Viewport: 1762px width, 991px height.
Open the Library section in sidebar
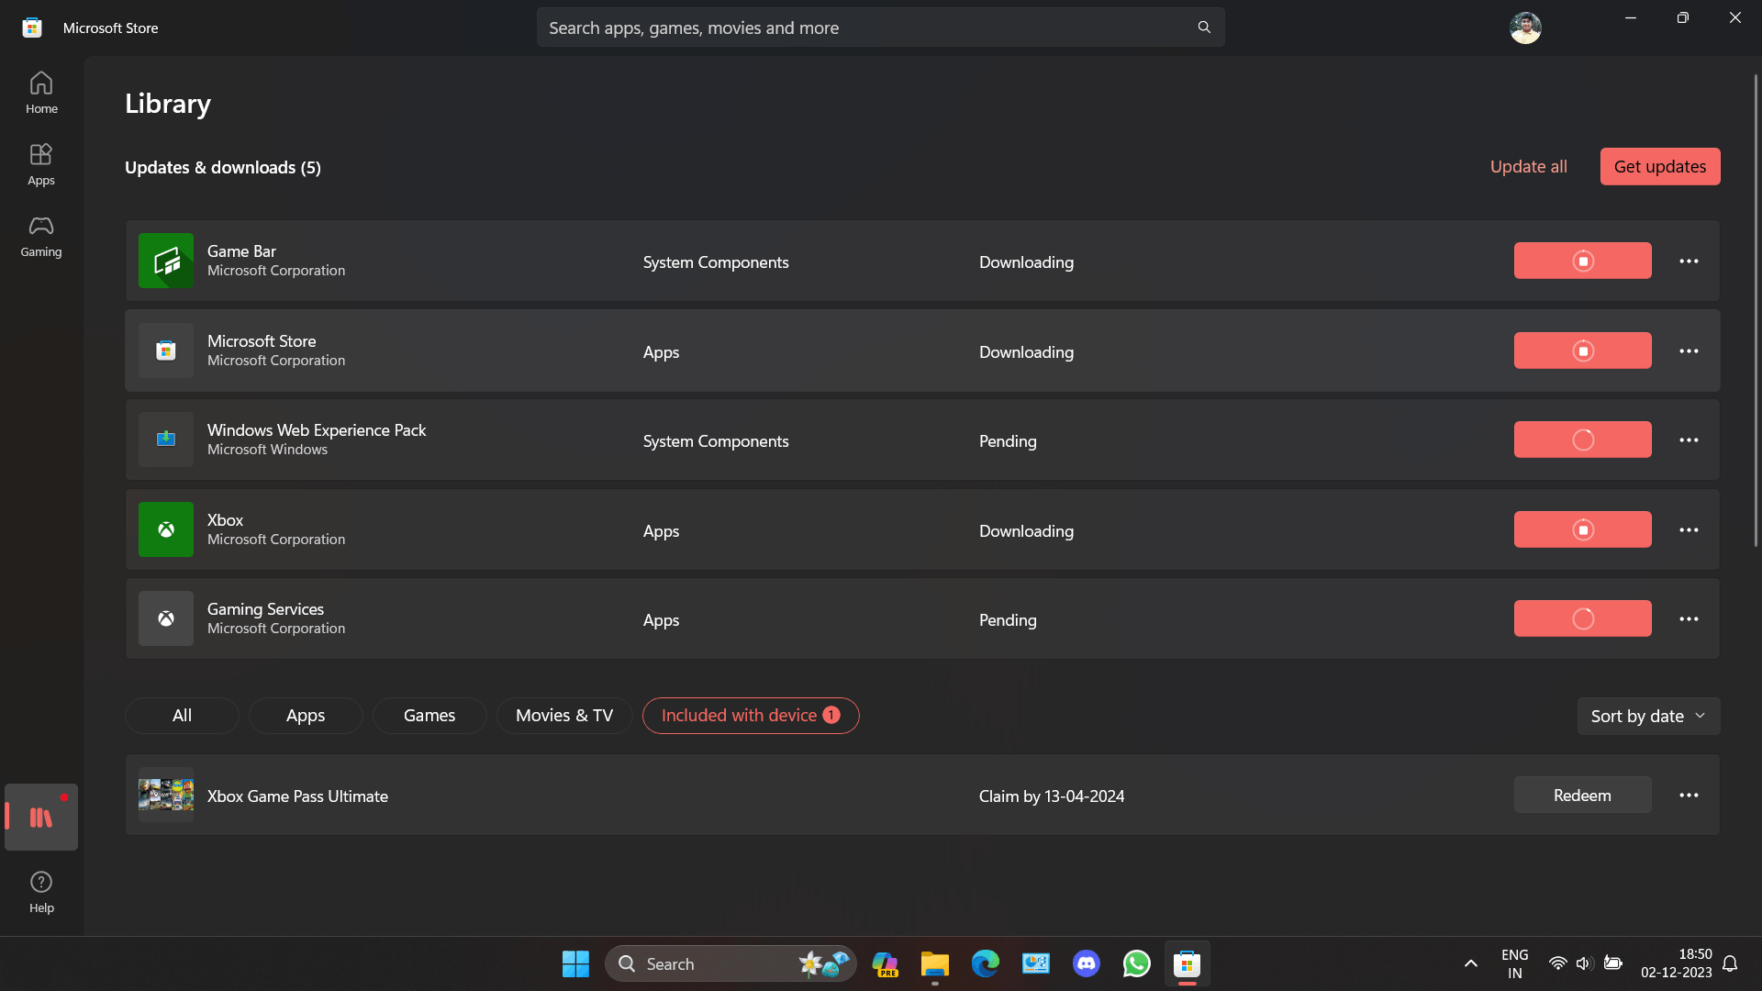pyautogui.click(x=41, y=817)
